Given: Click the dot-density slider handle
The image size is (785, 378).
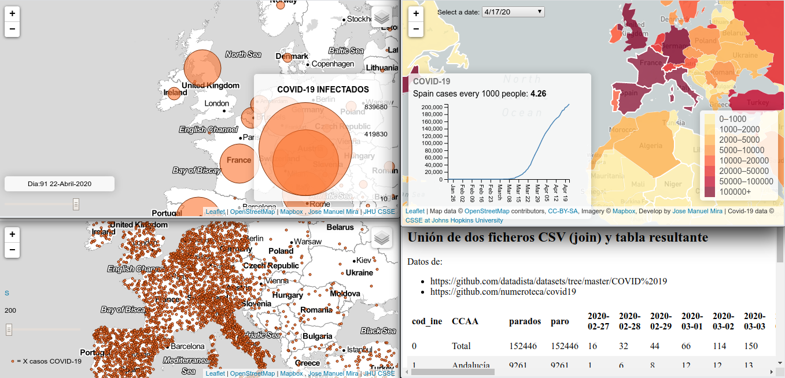Looking at the screenshot, I should click(9, 329).
